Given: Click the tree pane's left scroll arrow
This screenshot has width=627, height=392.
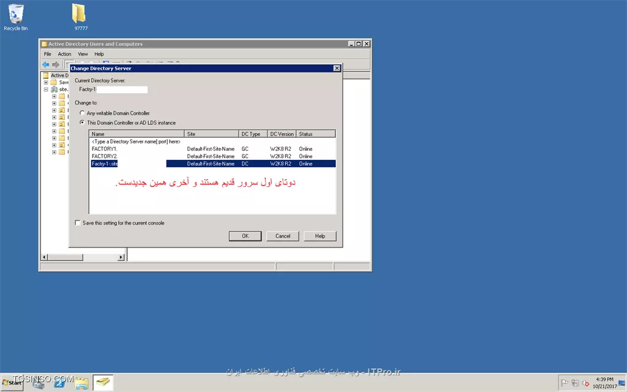Looking at the screenshot, I should tap(44, 257).
